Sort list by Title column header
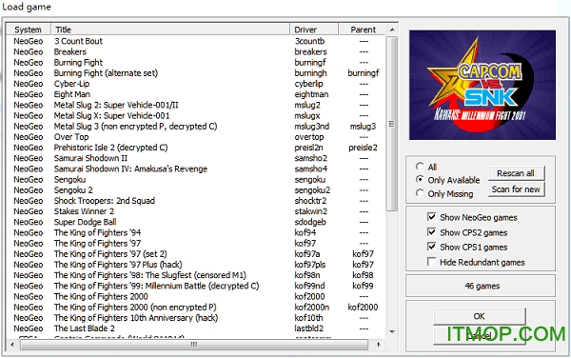The width and height of the screenshot is (571, 358). point(170,30)
